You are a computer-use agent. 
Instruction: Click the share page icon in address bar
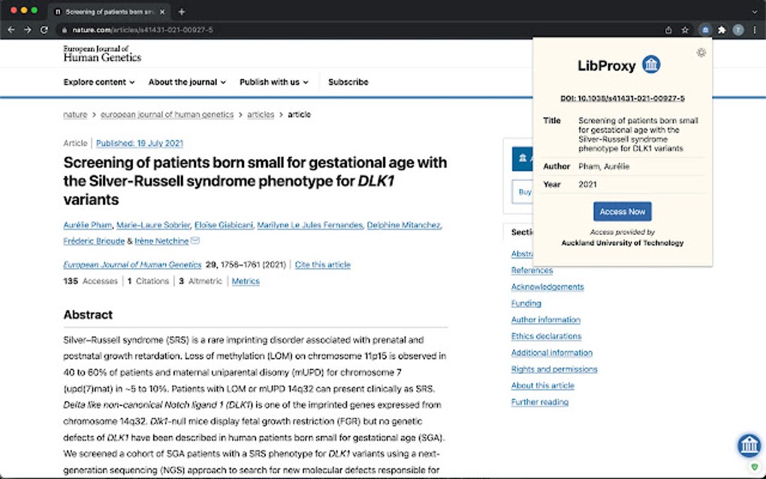(x=668, y=30)
